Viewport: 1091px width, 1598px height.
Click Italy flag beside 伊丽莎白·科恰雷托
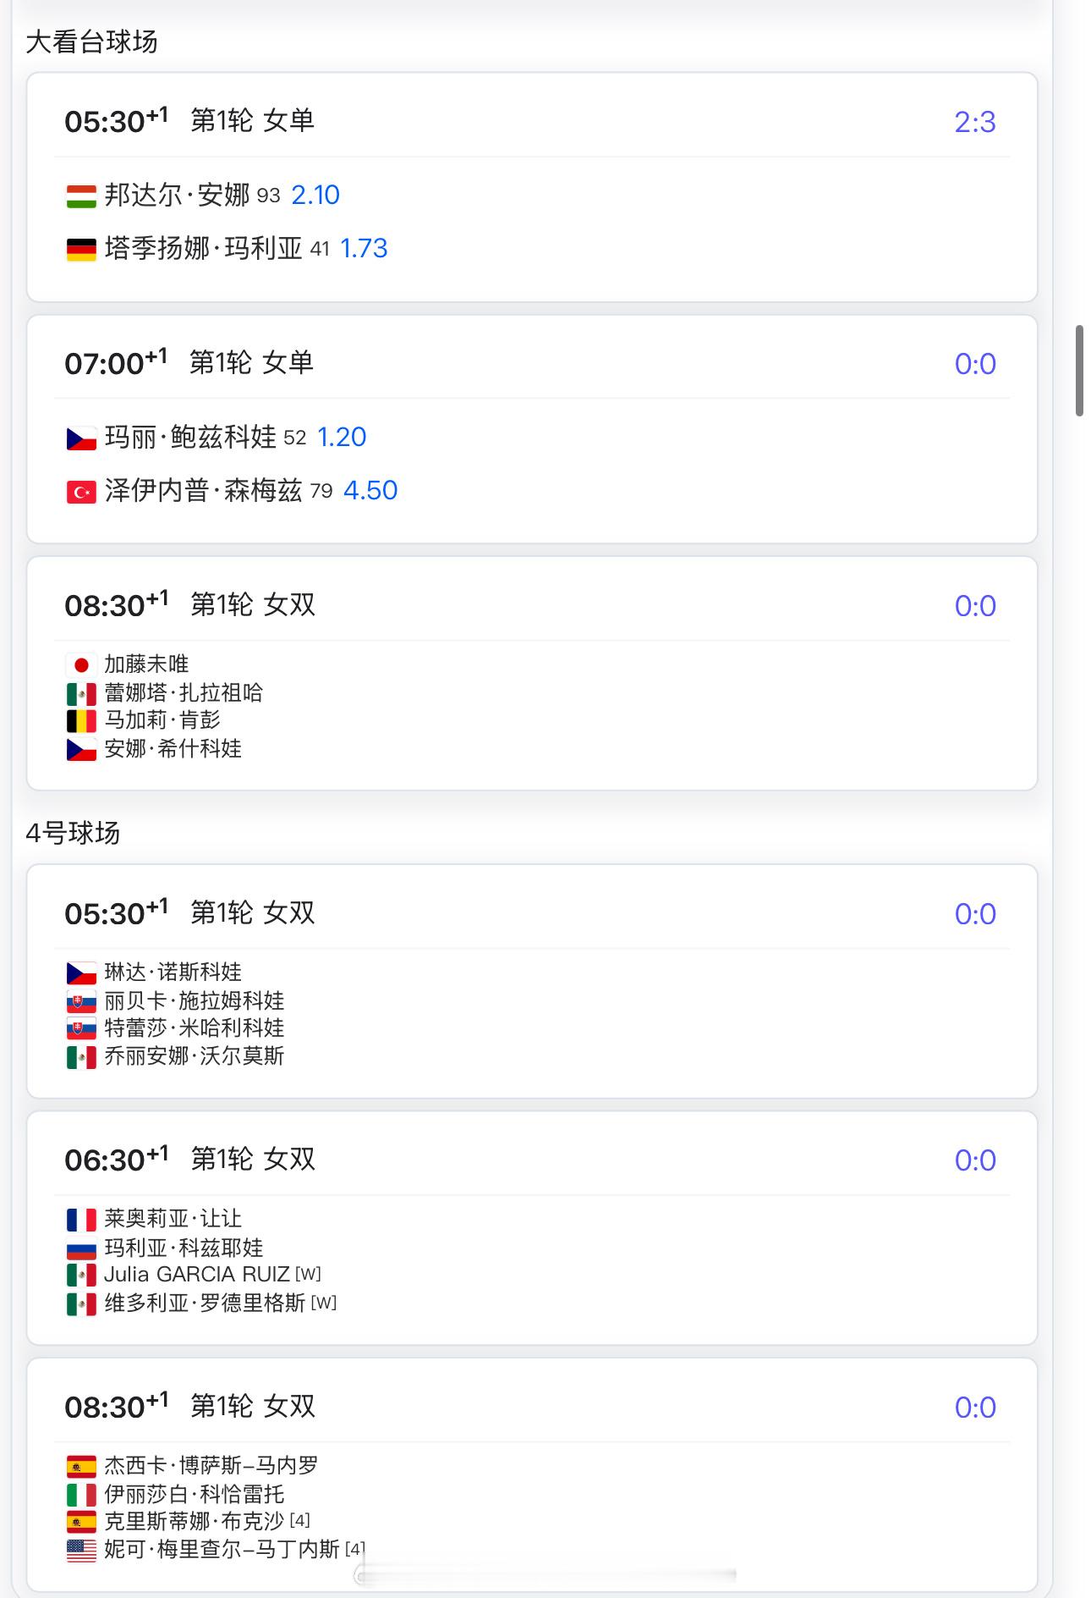point(81,1495)
